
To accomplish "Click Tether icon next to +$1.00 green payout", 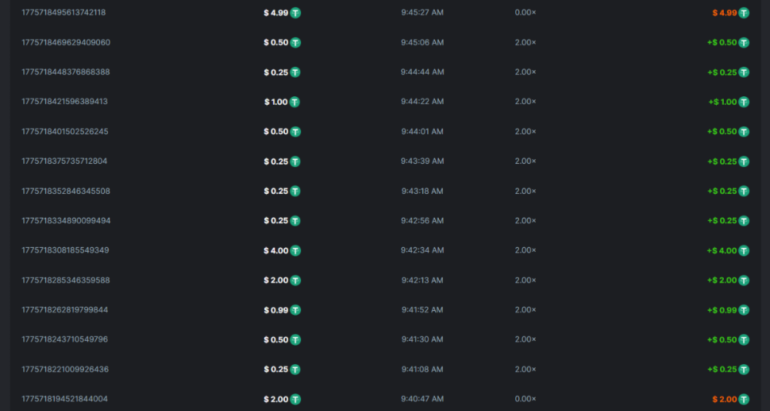I will [x=744, y=102].
